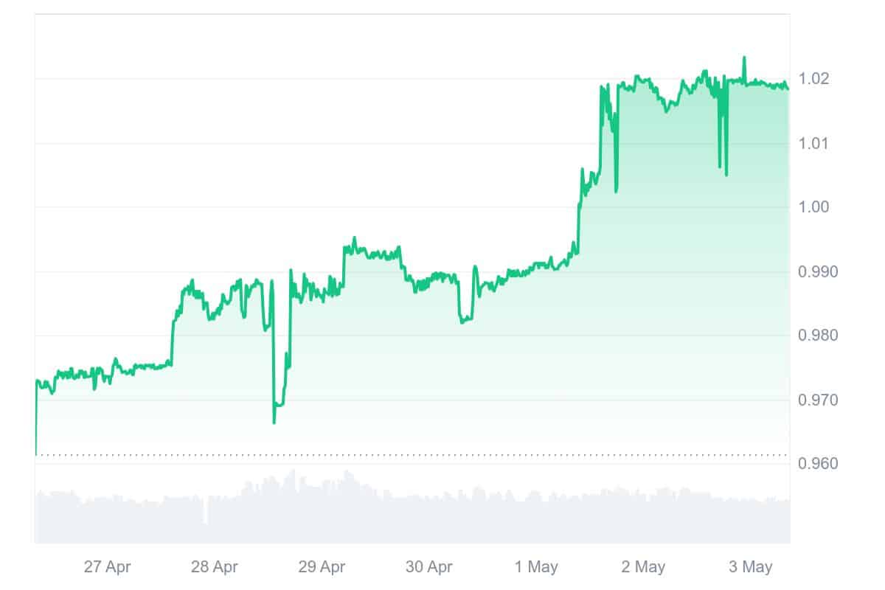Select the 1.01 price axis label
885x590 pixels.
click(x=815, y=143)
